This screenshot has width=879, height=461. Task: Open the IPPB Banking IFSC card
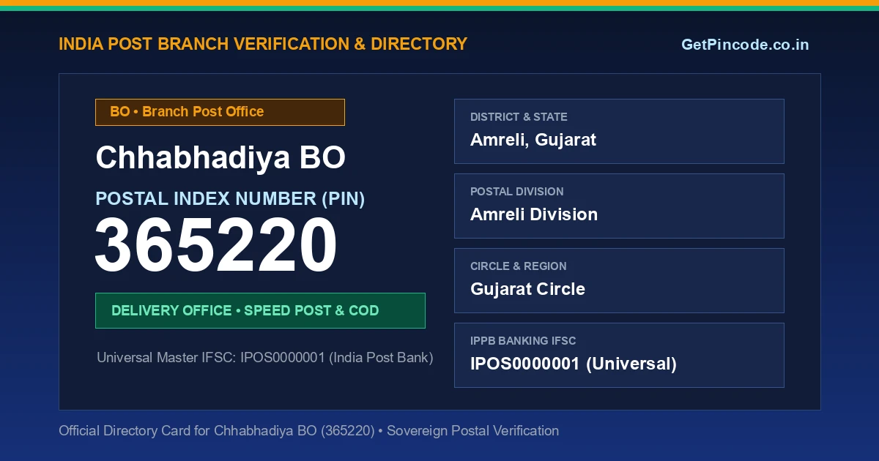click(619, 355)
